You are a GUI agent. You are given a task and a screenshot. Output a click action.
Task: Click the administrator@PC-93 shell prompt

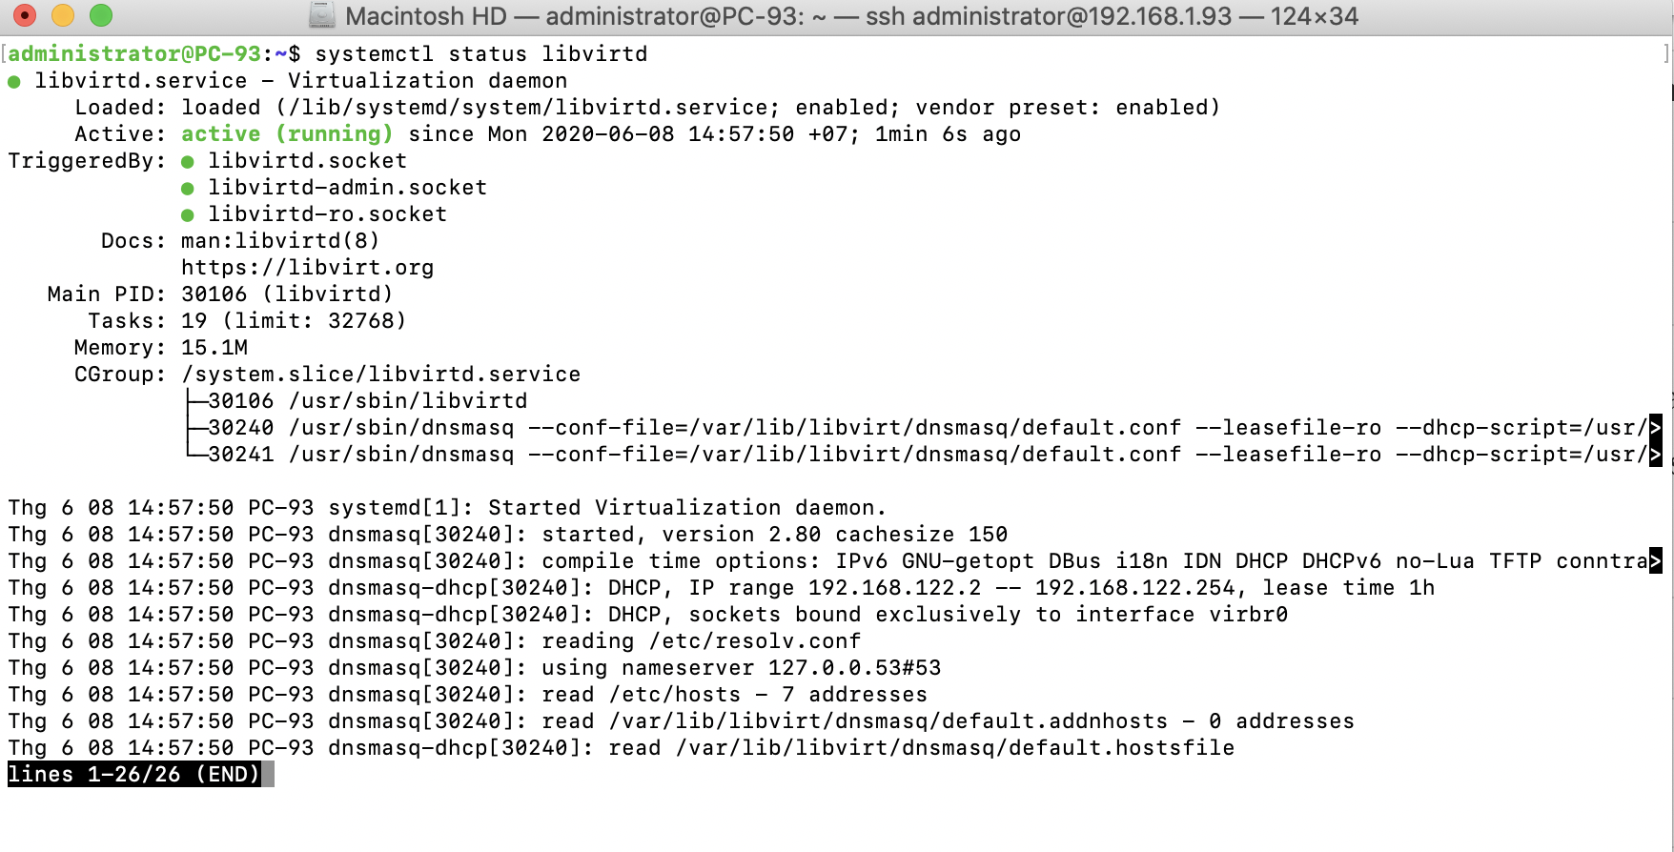pos(134,54)
